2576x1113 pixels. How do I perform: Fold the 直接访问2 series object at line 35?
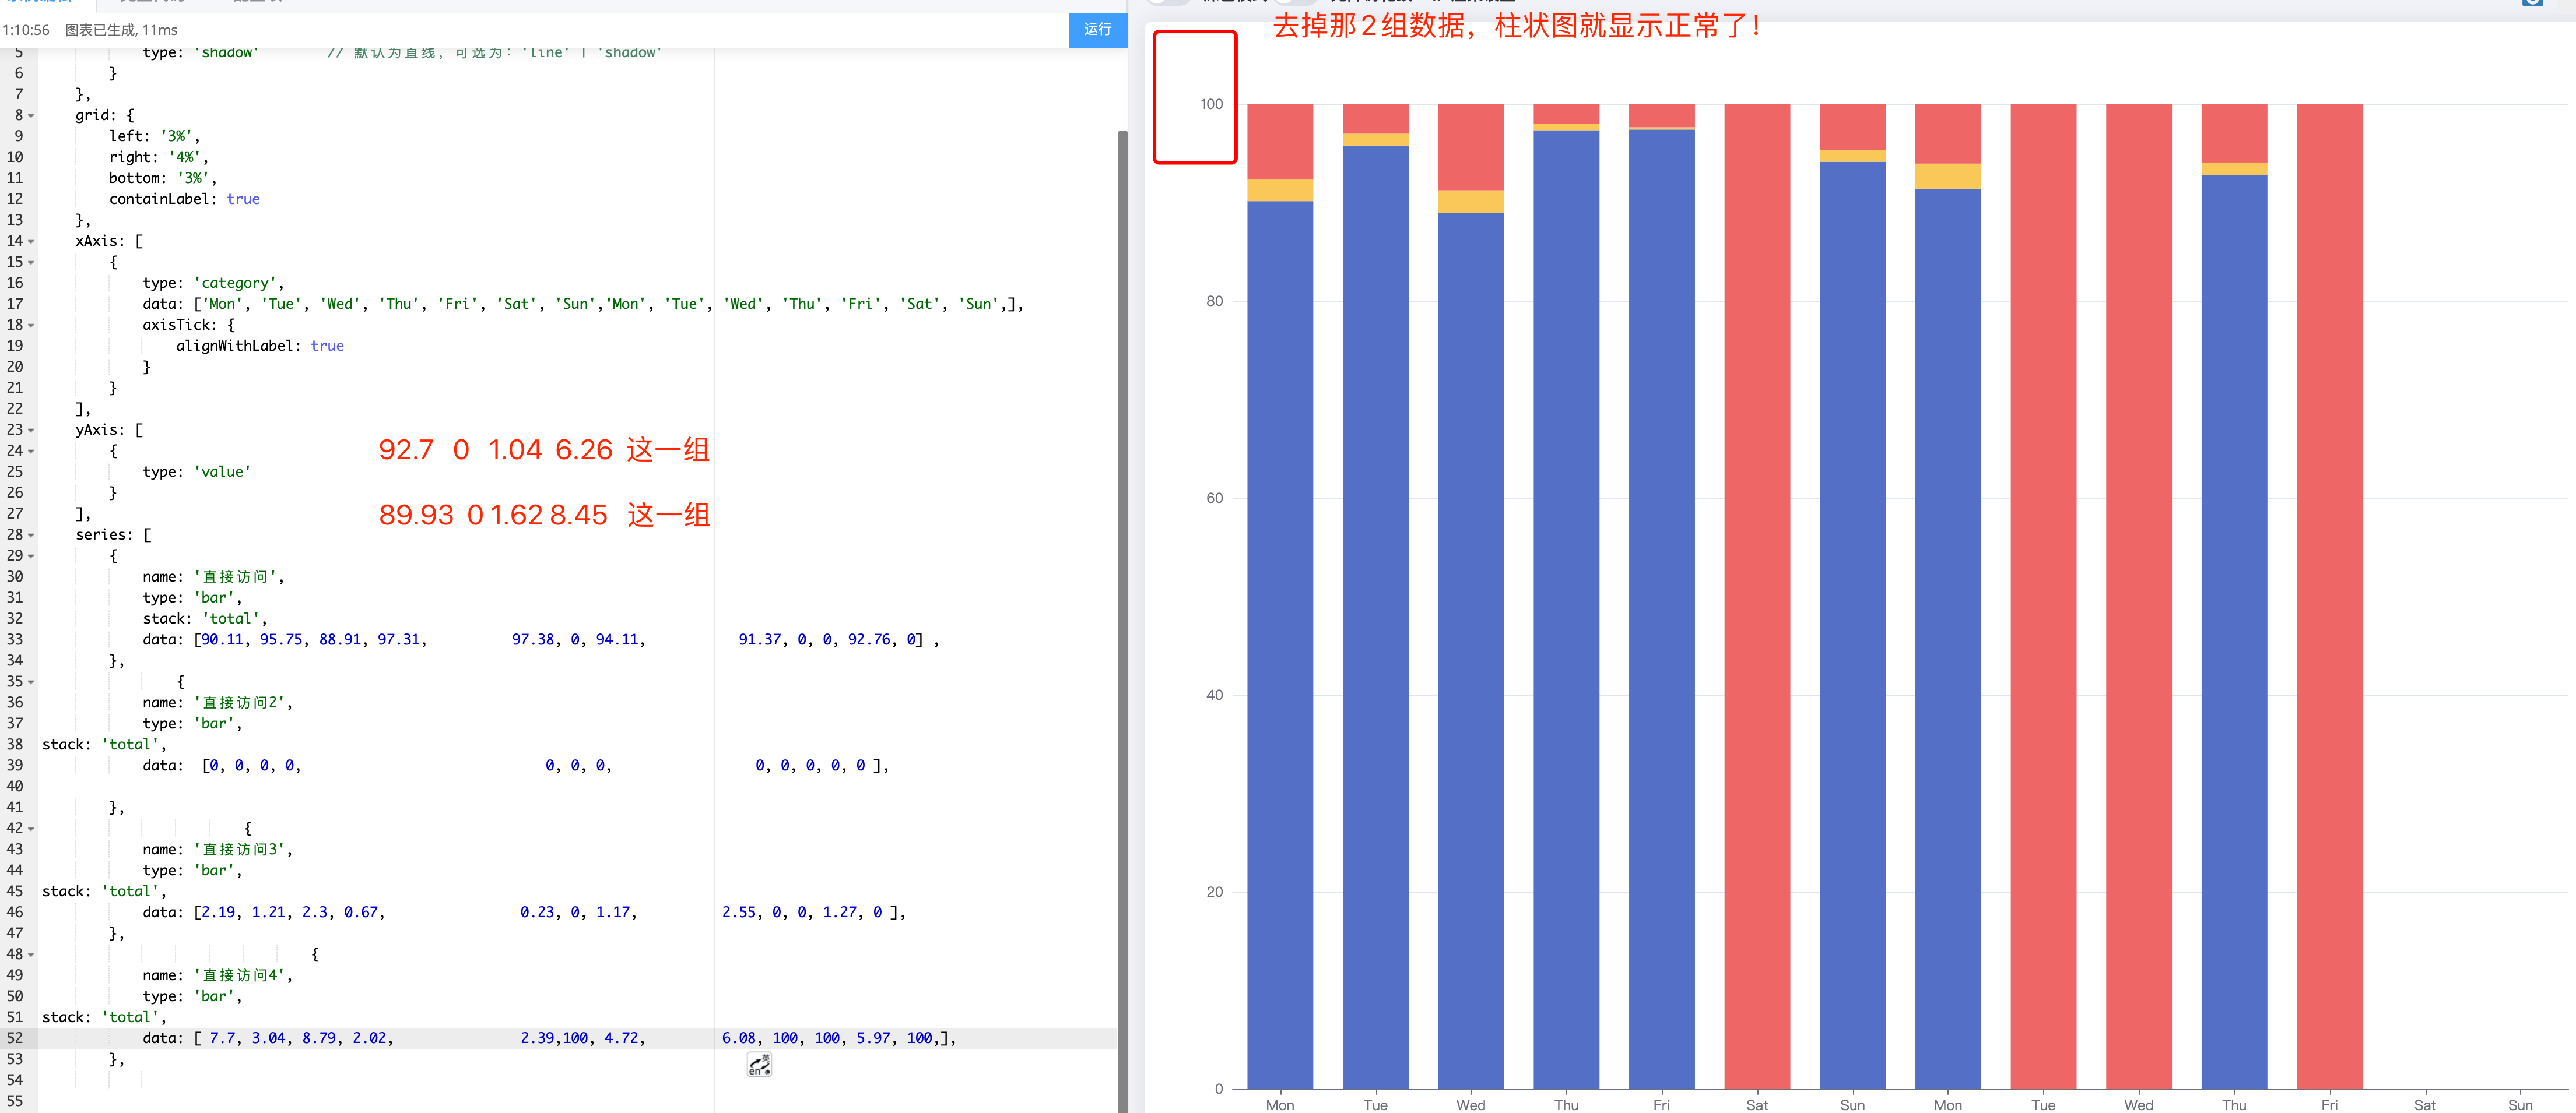point(31,682)
